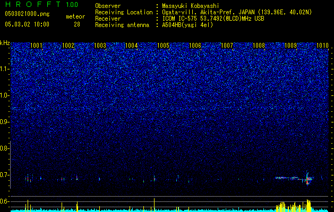The height and width of the screenshot is (212, 334).
Task: Click the ICOM IC-575 receiver text
Action: click(213, 19)
